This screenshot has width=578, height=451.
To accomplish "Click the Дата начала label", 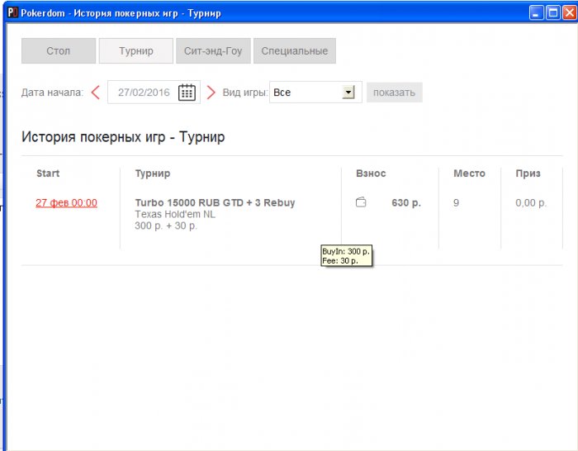I will pyautogui.click(x=52, y=93).
